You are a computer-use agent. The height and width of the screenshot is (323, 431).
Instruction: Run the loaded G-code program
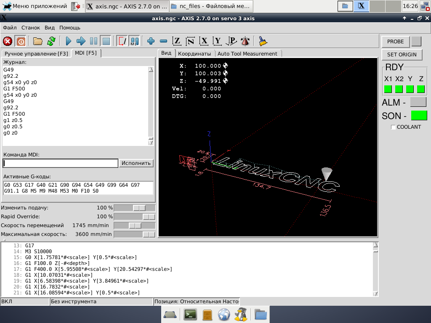tap(68, 41)
